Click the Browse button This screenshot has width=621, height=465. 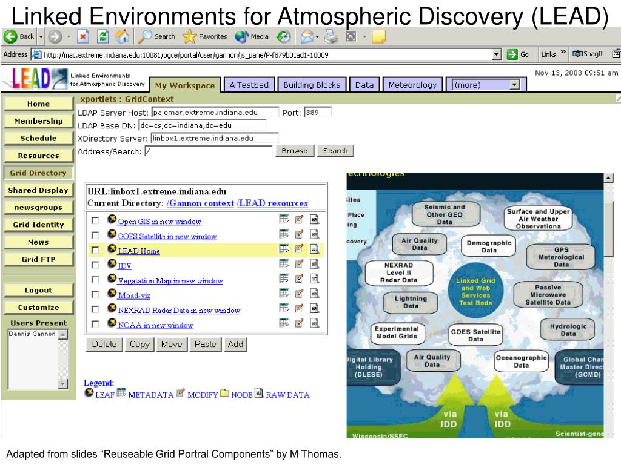pos(295,151)
